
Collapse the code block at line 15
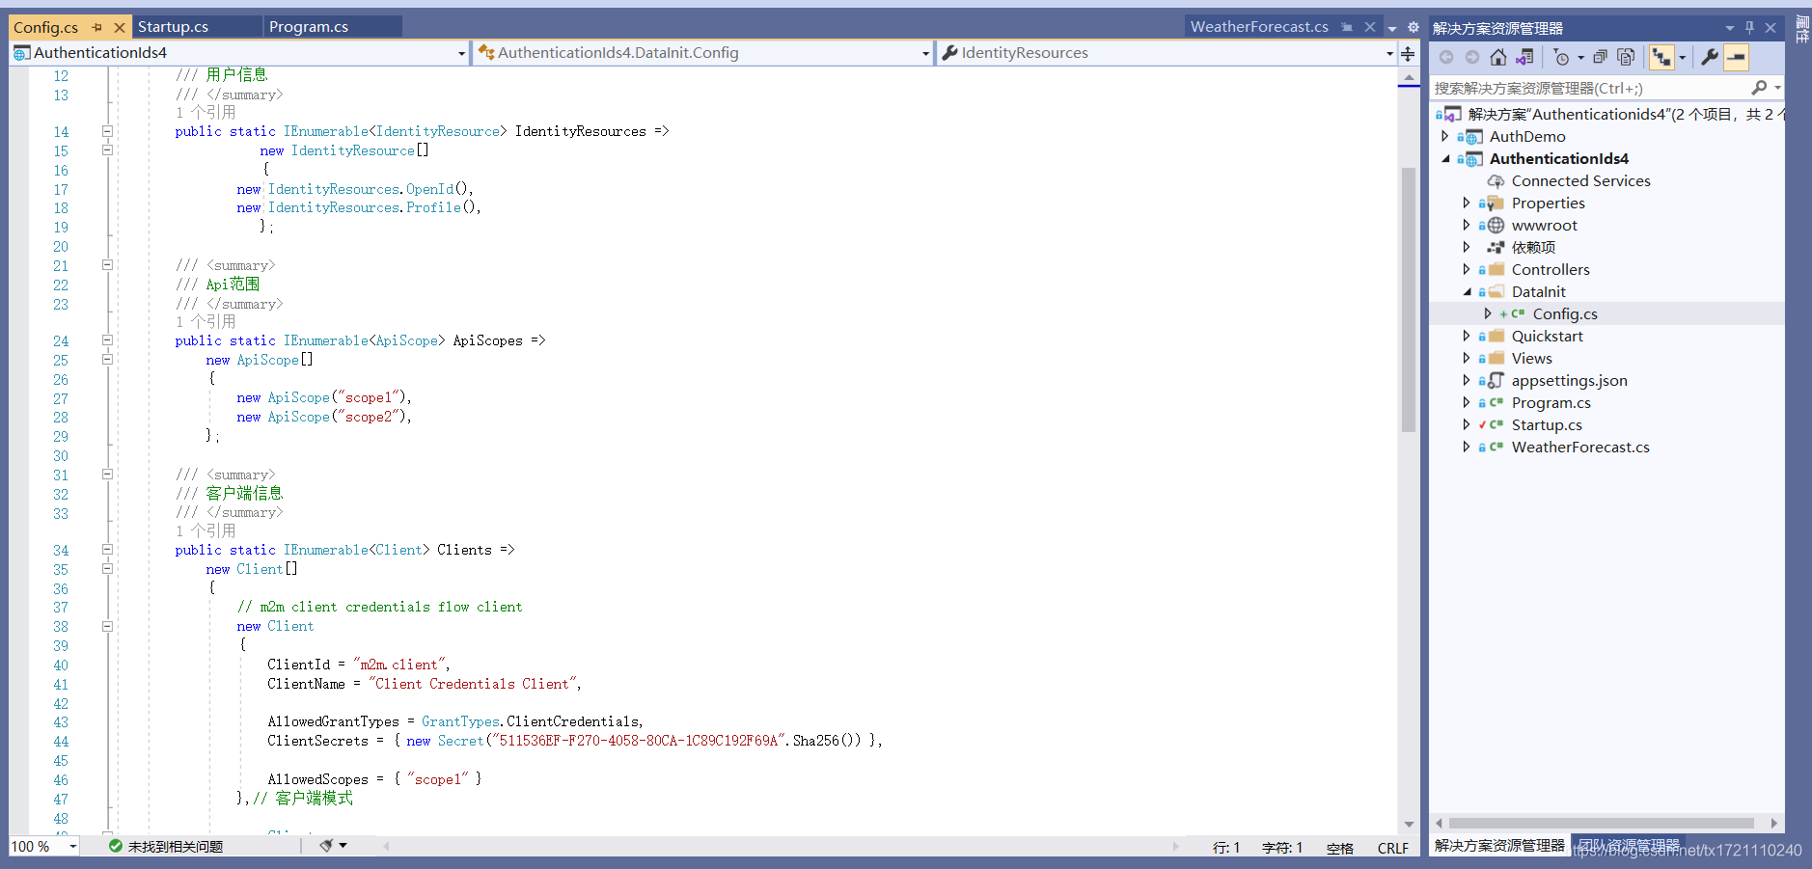[107, 150]
